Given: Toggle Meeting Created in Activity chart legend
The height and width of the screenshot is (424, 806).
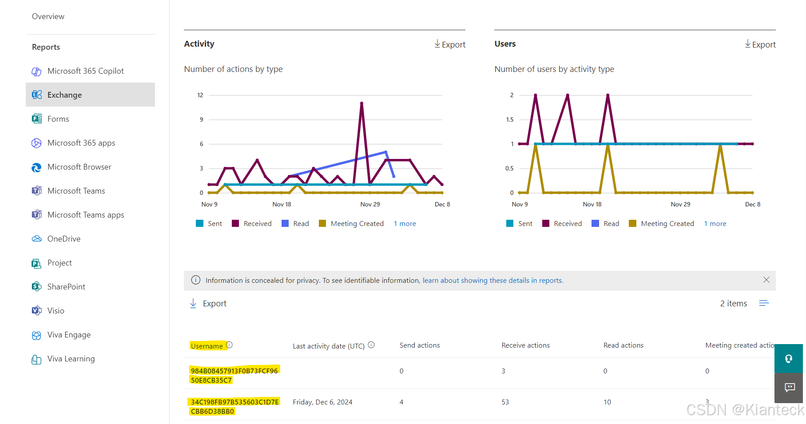Looking at the screenshot, I should [351, 224].
